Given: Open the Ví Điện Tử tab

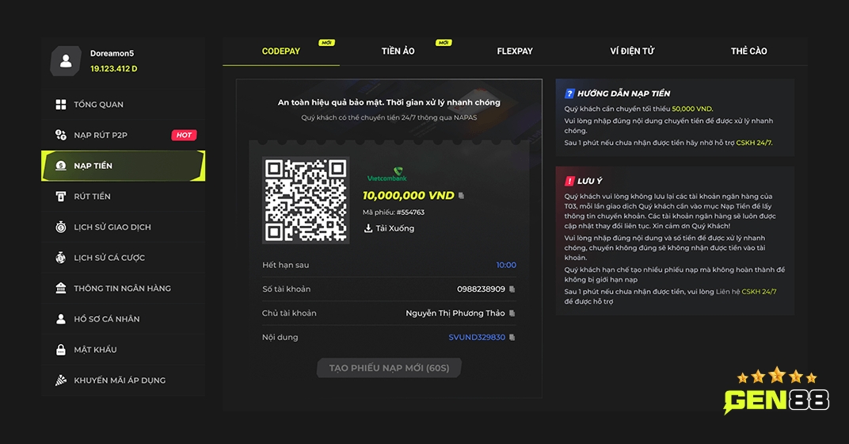Looking at the screenshot, I should coord(632,51).
